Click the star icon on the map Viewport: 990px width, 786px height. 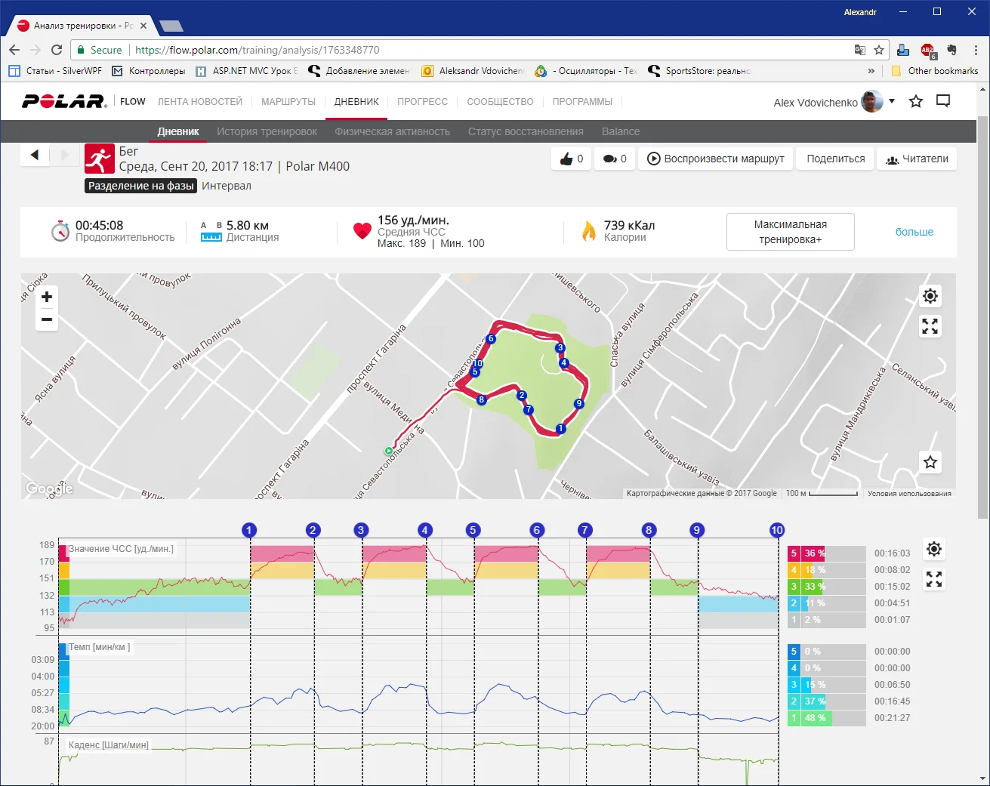pyautogui.click(x=930, y=462)
